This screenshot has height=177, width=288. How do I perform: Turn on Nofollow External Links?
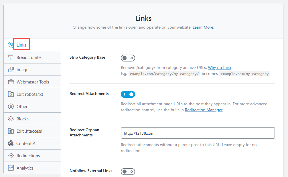(128, 171)
